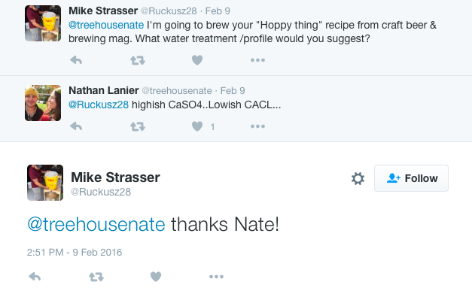
Task: Reply to Nathan Lanier's tweet
Action: pyautogui.click(x=76, y=126)
